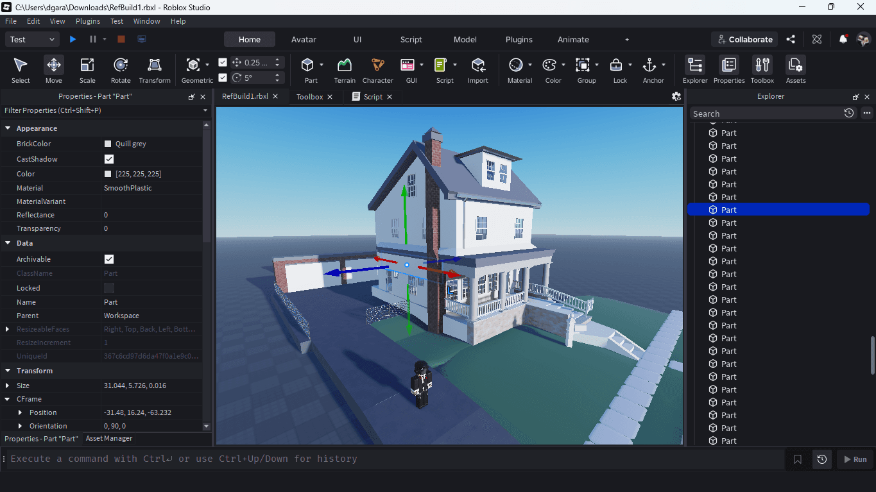Screen dimensions: 876x492
Task: Run the command with Run button
Action: pos(855,459)
